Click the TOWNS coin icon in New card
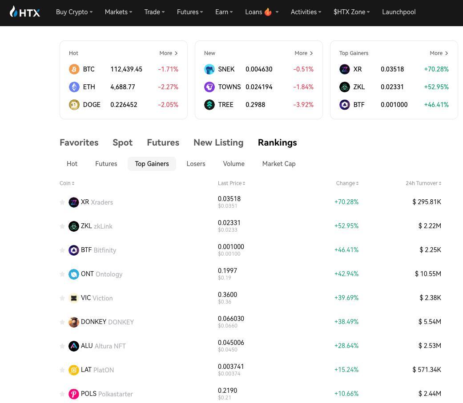The height and width of the screenshot is (403, 463). click(x=209, y=87)
